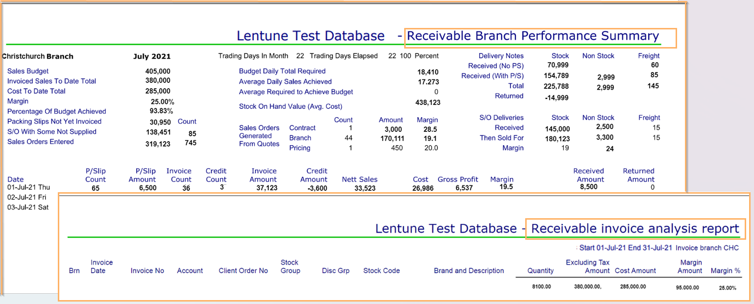Click the Sales Orders Entered label
The width and height of the screenshot is (754, 304).
point(40,141)
